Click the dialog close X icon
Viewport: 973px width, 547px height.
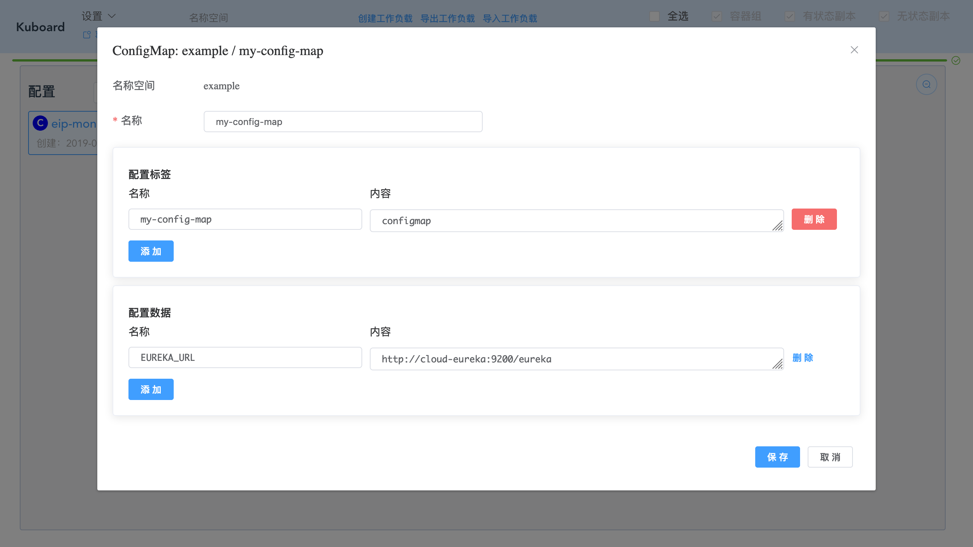(854, 50)
